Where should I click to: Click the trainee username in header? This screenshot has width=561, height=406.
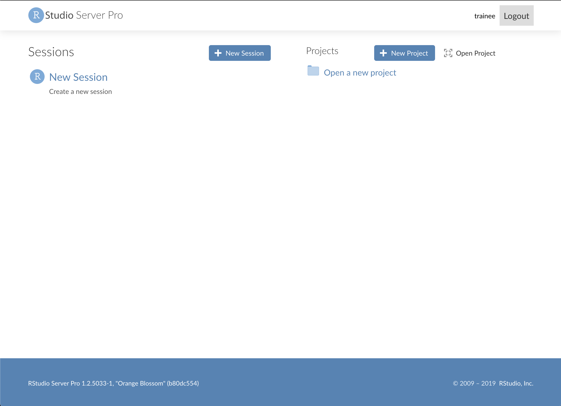(484, 16)
